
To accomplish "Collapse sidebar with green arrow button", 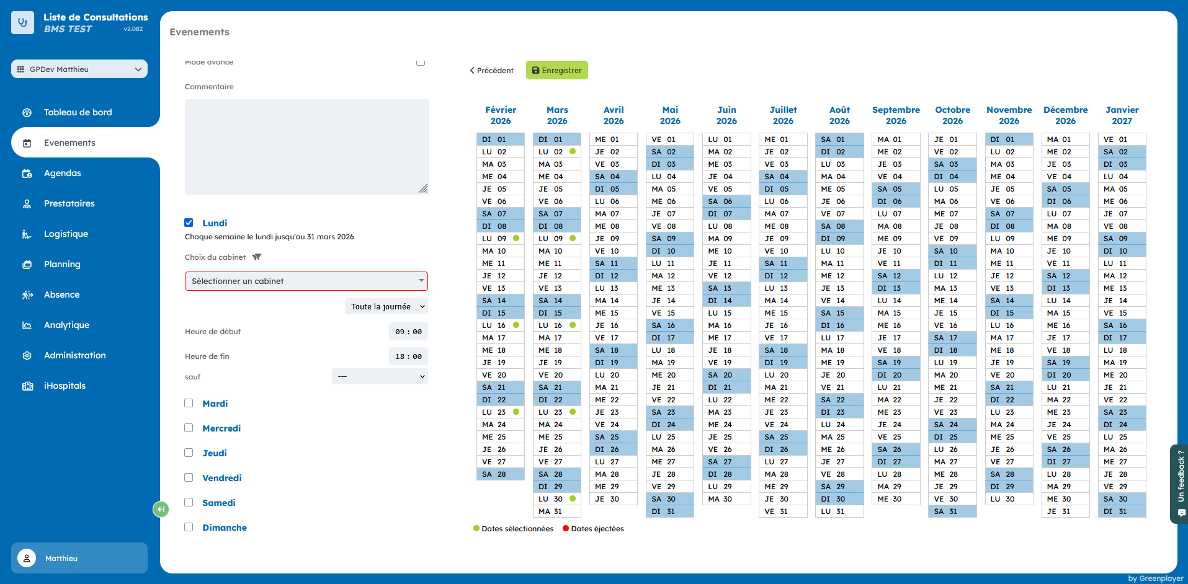I will pyautogui.click(x=161, y=509).
